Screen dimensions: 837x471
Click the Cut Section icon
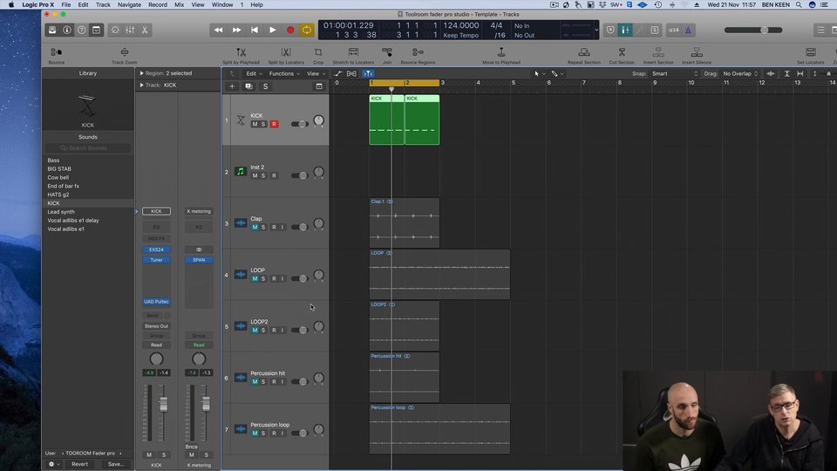[622, 52]
